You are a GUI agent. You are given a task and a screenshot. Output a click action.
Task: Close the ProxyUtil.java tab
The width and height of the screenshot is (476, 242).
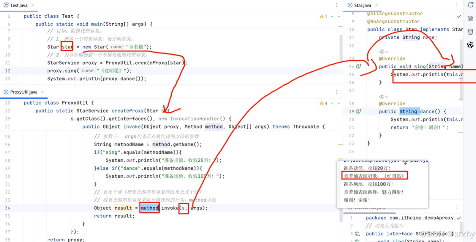[42, 92]
